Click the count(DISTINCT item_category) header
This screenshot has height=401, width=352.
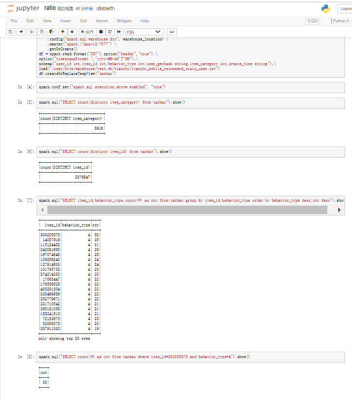(71, 119)
